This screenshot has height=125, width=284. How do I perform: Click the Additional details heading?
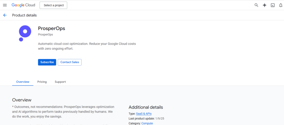(146, 107)
